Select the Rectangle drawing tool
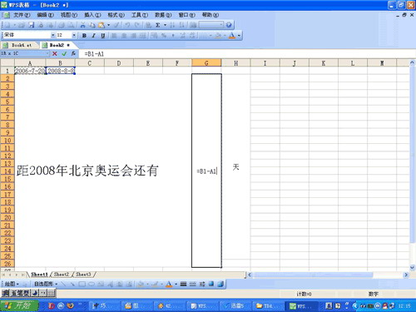 [x=82, y=284]
